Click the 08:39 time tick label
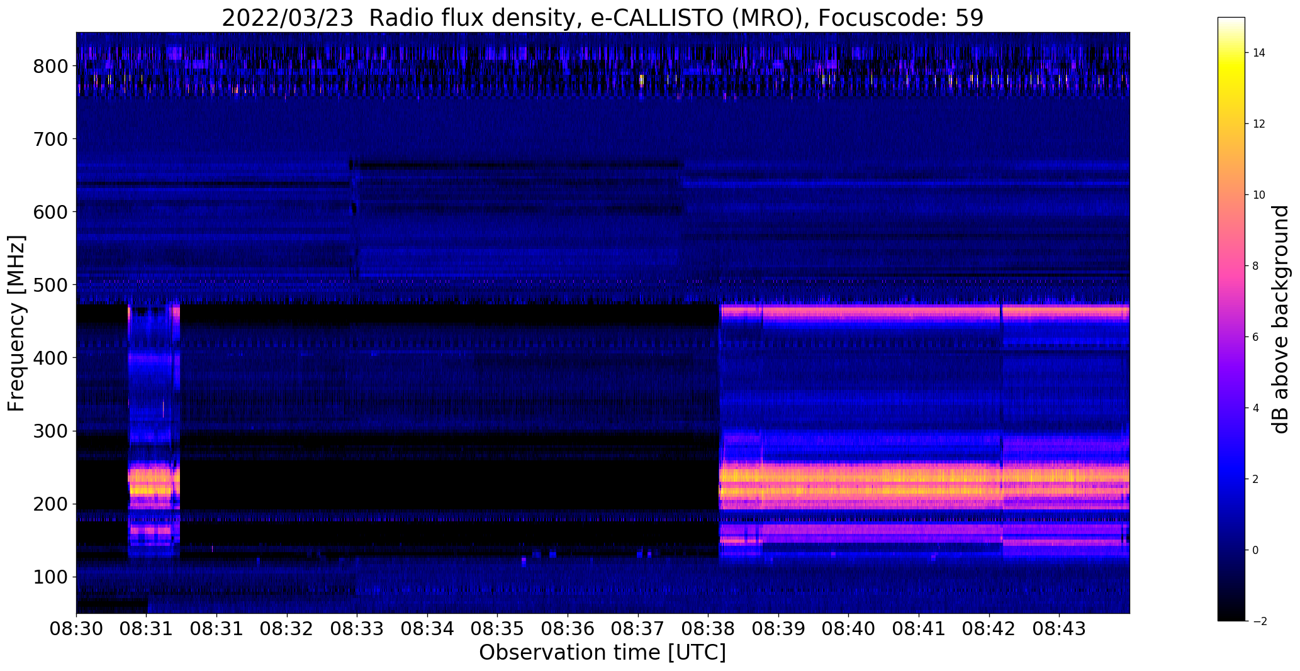 [779, 629]
